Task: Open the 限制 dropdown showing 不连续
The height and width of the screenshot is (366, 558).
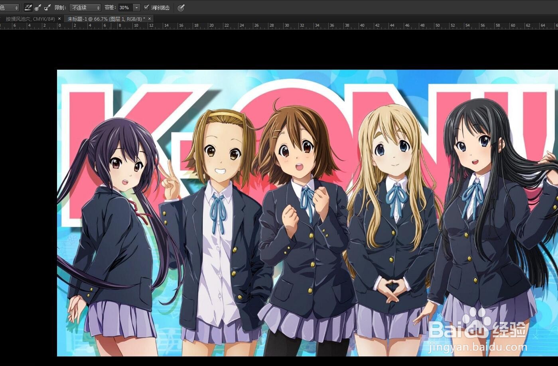Action: point(85,8)
